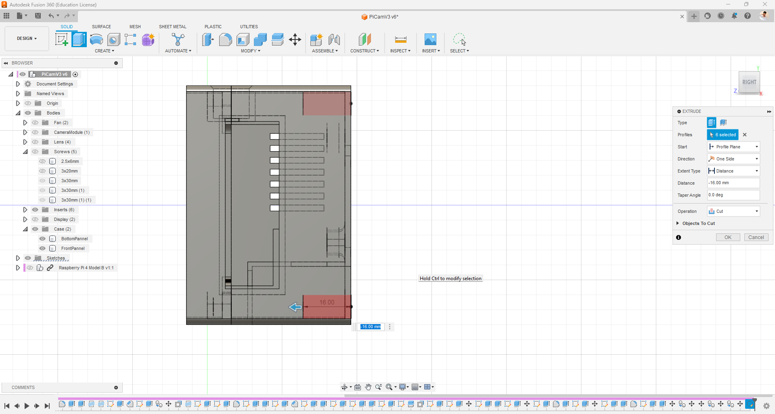
Task: Open the Surface tab
Action: coord(101,27)
